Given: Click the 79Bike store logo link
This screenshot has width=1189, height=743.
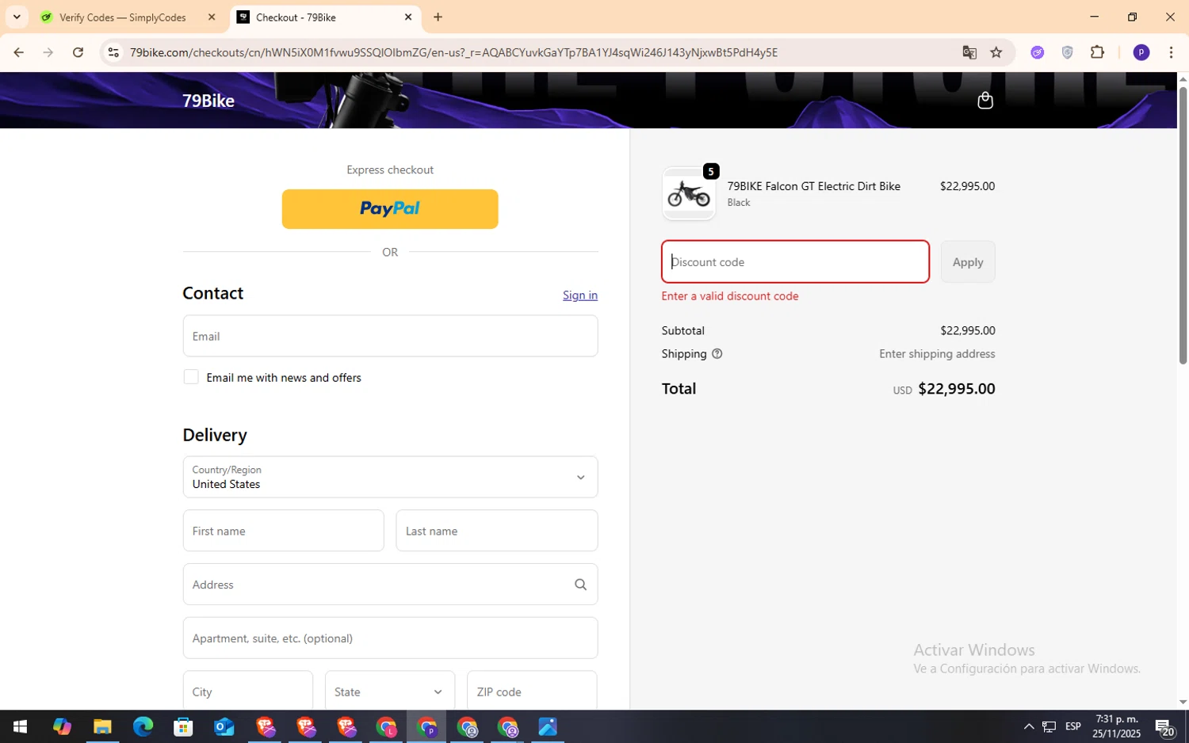Looking at the screenshot, I should point(208,101).
